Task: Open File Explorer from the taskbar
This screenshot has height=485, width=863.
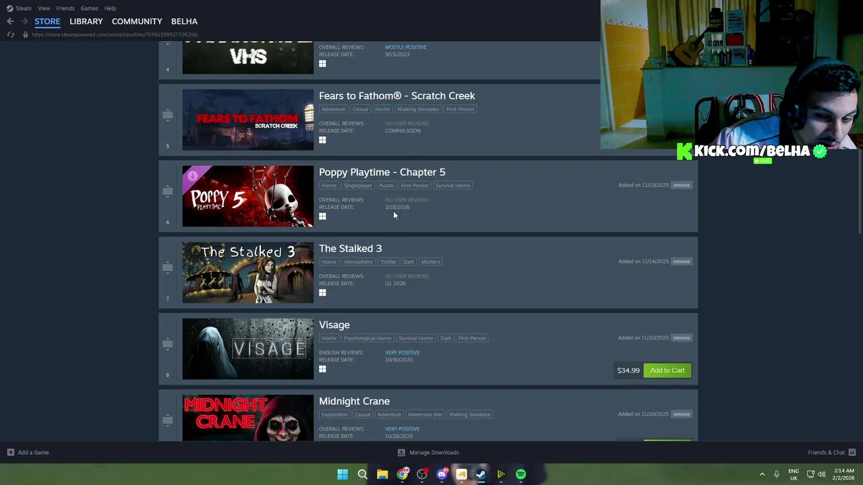Action: pyautogui.click(x=382, y=474)
